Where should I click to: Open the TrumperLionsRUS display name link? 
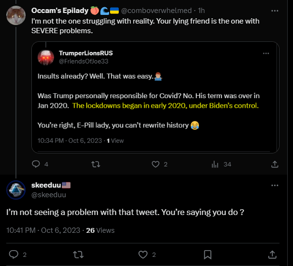[x=85, y=53]
